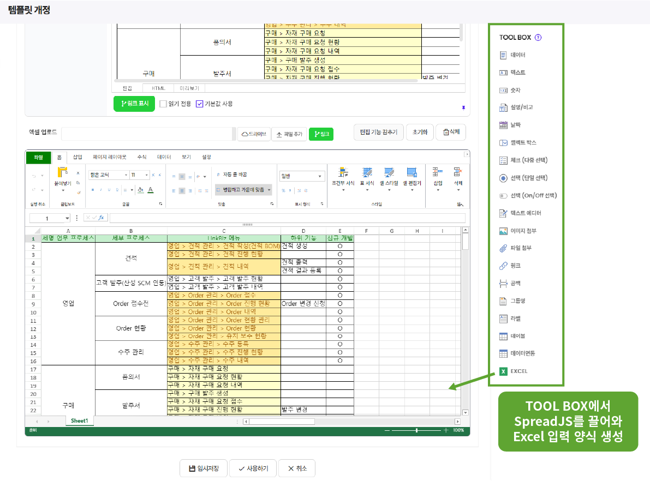Switch to the 데이터 ribbon tab

tap(164, 157)
